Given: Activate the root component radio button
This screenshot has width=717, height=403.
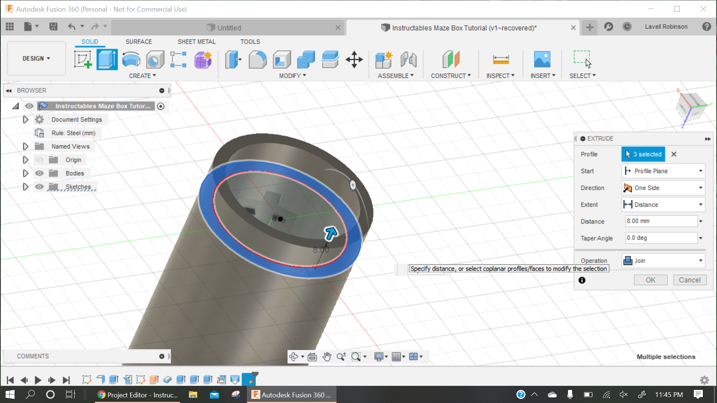Looking at the screenshot, I should click(161, 106).
